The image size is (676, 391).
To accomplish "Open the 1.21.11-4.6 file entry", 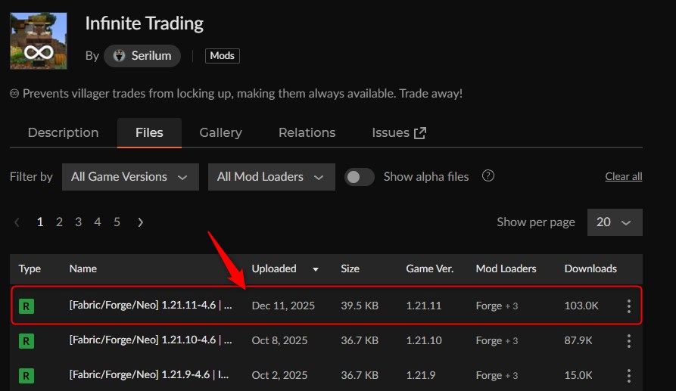I will 150,306.
